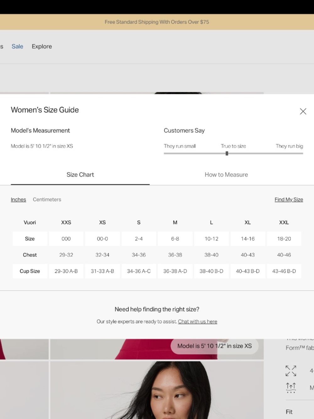Click the Cup Size row label
The width and height of the screenshot is (314, 419).
click(x=30, y=271)
